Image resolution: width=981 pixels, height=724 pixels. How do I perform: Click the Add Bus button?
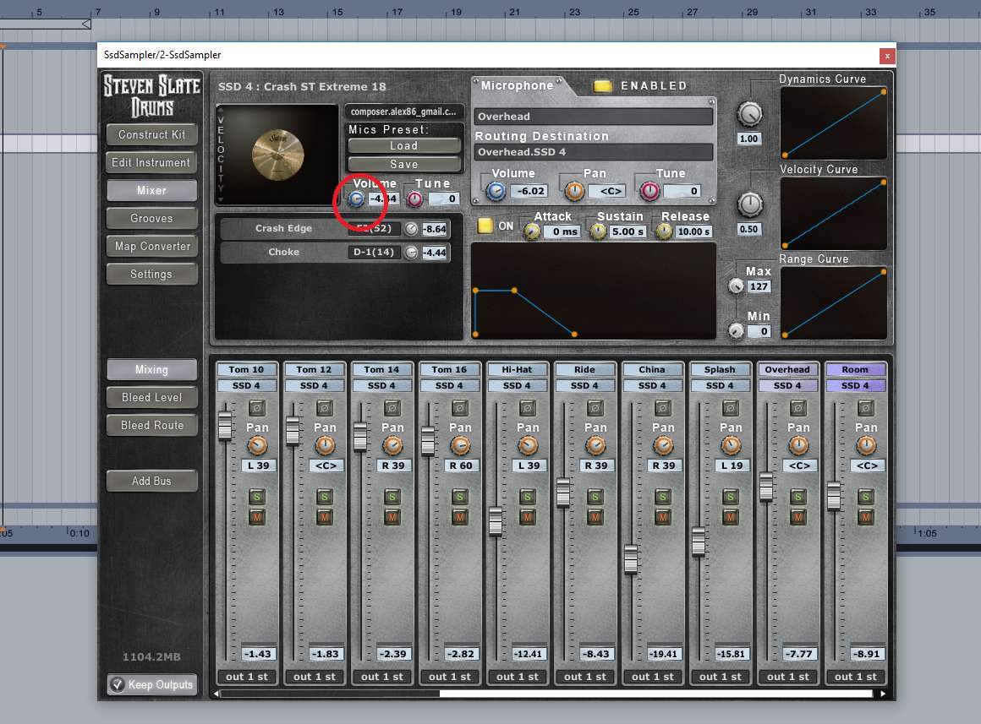click(151, 481)
